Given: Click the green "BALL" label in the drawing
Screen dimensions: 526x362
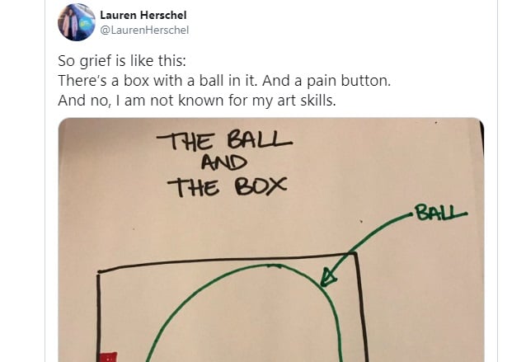Looking at the screenshot, I should point(439,213).
